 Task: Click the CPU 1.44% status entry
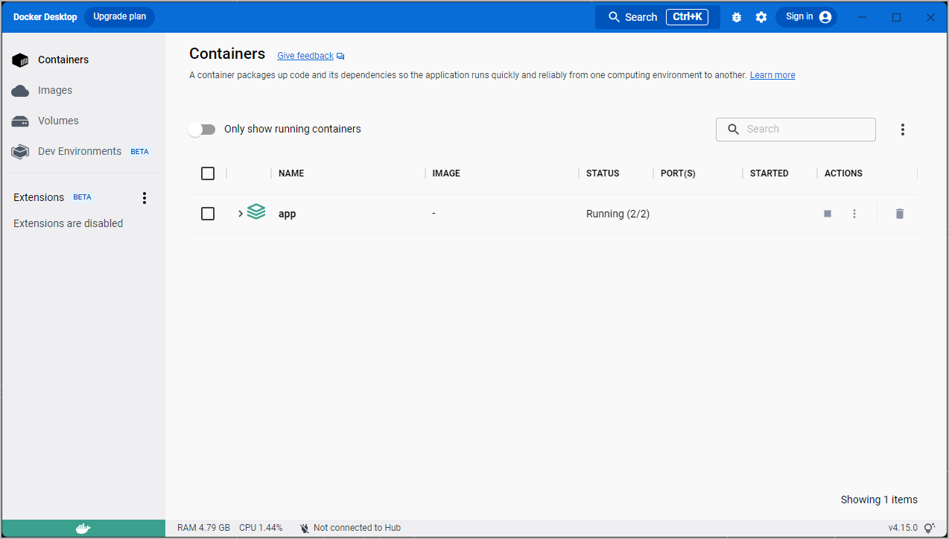(261, 528)
